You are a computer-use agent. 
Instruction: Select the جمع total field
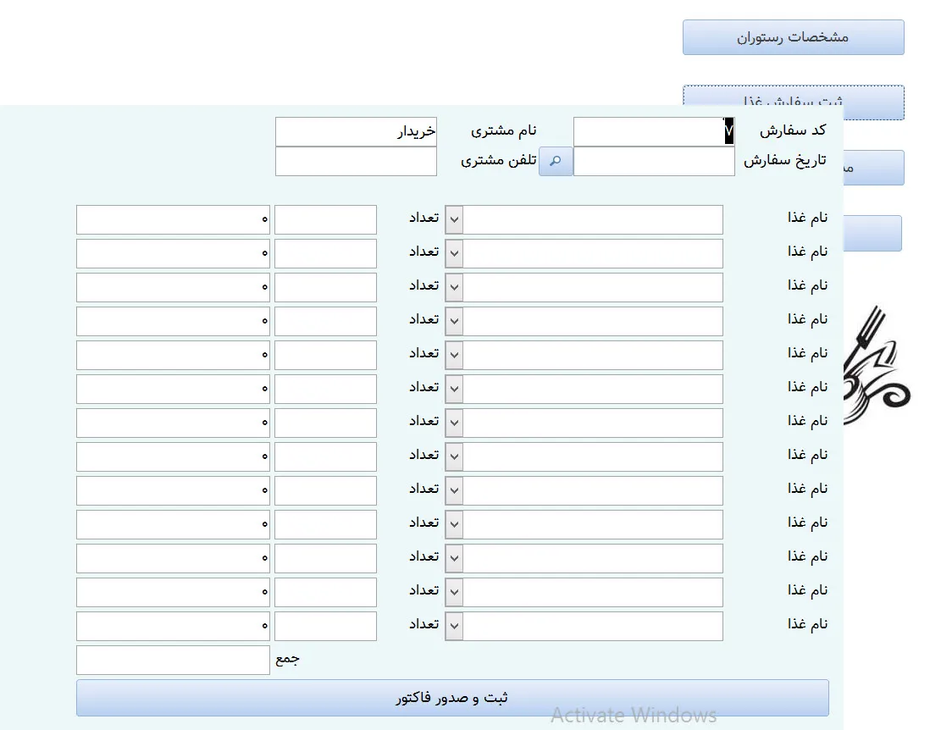pyautogui.click(x=173, y=661)
